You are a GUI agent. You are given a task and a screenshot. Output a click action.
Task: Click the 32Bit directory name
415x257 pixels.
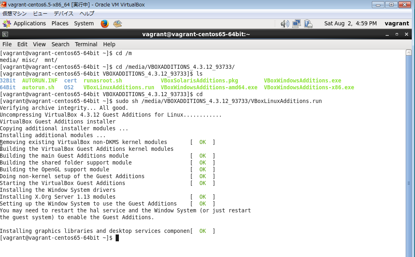point(8,80)
